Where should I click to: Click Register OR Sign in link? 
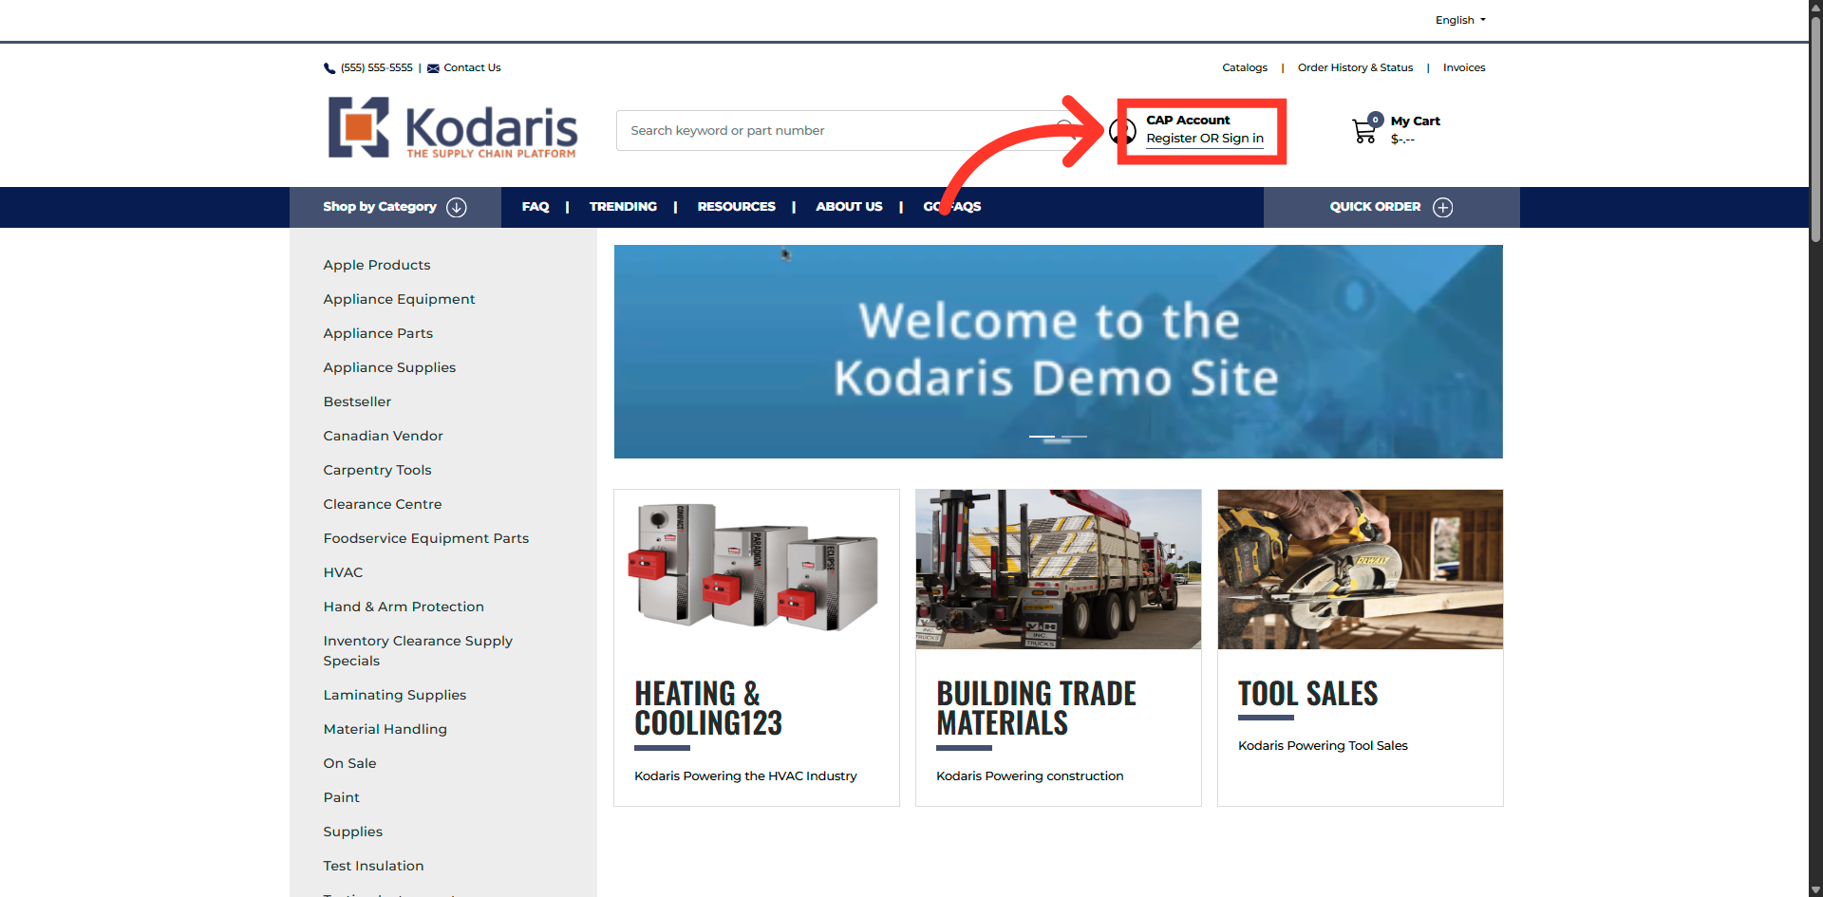point(1205,139)
